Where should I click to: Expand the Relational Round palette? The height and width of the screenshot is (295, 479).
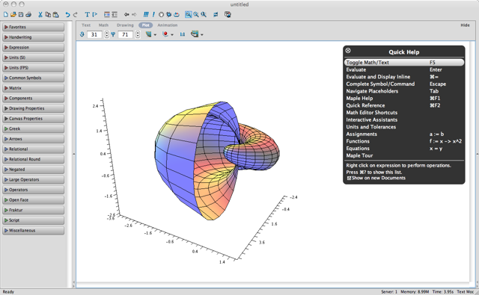click(33, 159)
